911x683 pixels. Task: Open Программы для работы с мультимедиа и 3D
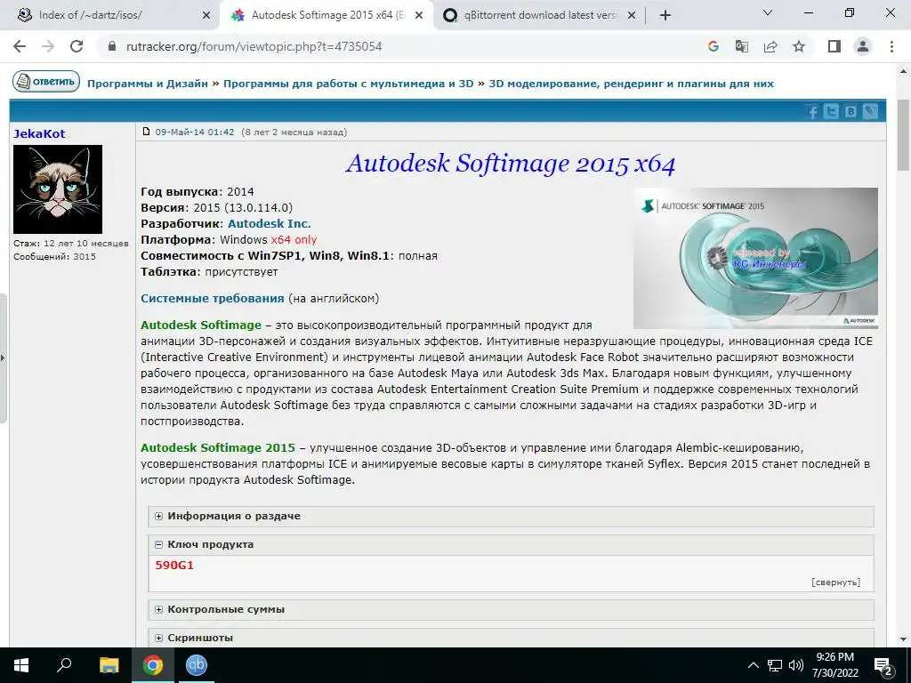[349, 84]
